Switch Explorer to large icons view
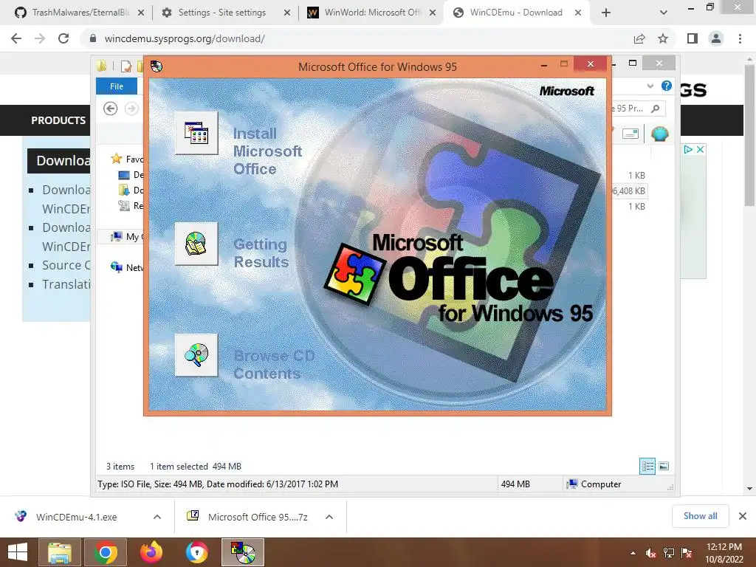 click(x=664, y=466)
